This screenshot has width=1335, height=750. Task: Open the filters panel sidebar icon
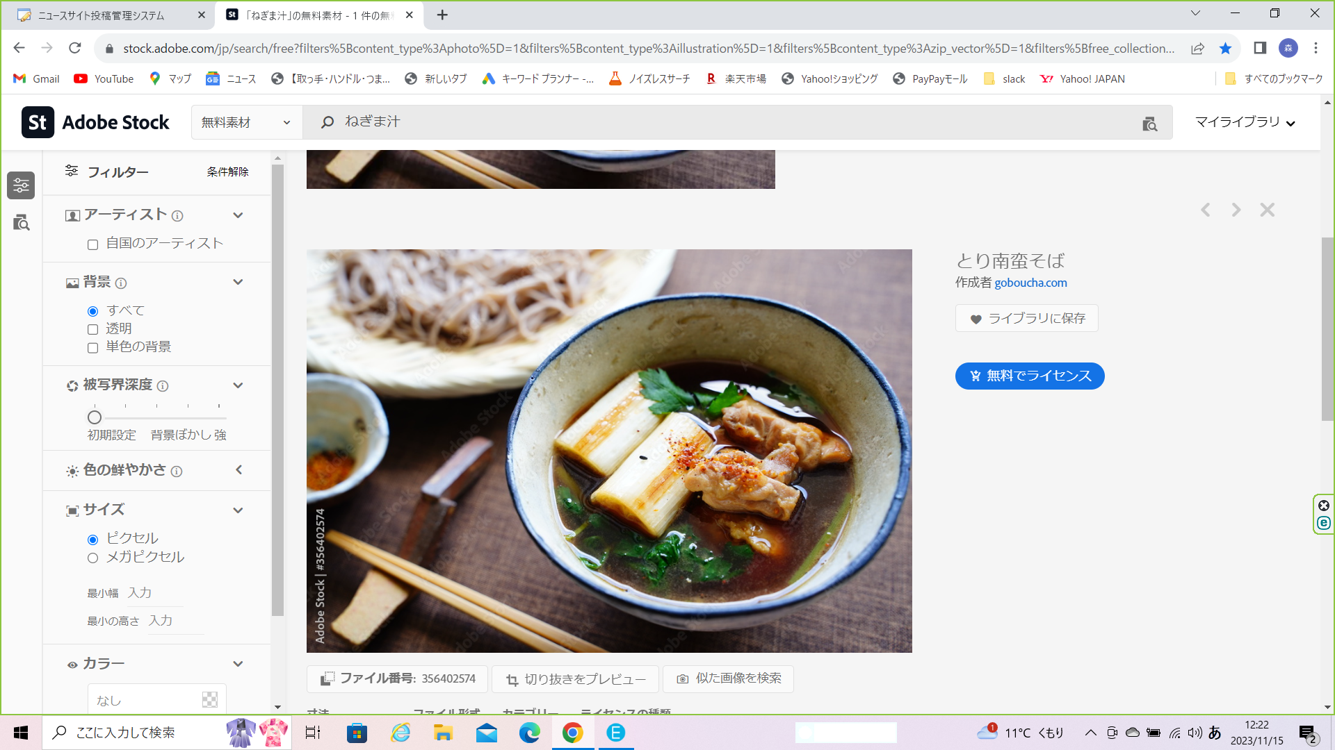click(21, 185)
